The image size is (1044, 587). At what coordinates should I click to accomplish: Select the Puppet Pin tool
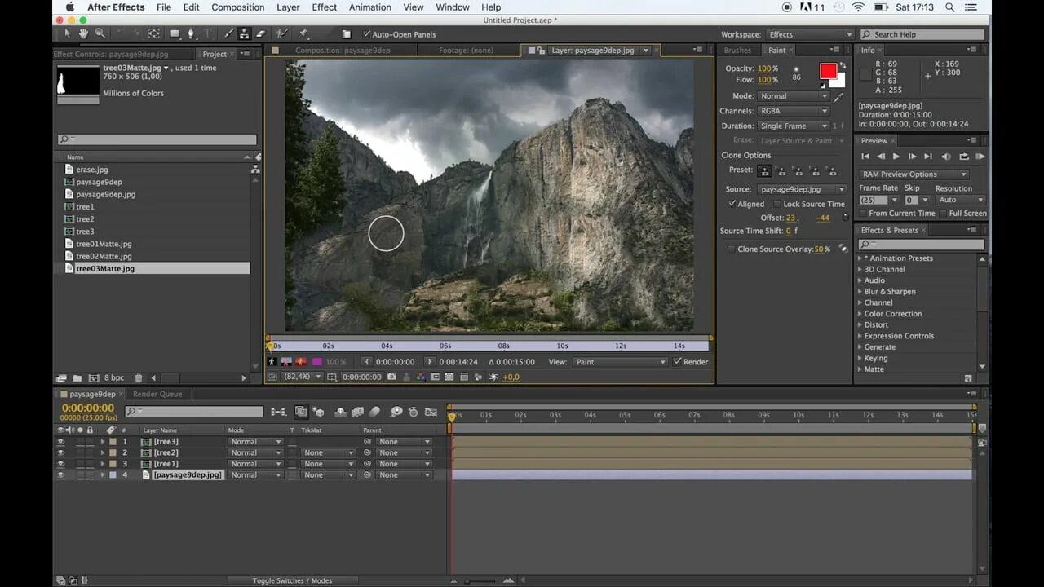click(303, 34)
